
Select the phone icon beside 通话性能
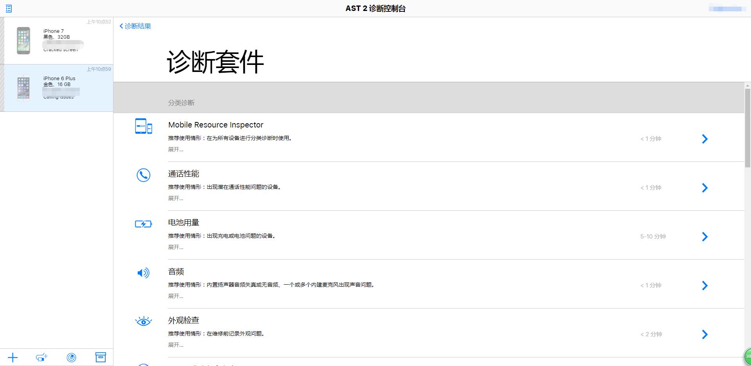pos(143,175)
